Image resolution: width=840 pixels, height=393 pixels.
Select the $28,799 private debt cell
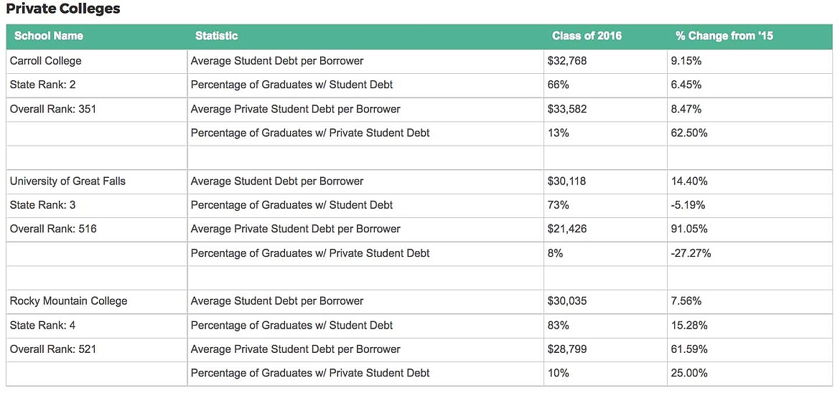coord(567,349)
